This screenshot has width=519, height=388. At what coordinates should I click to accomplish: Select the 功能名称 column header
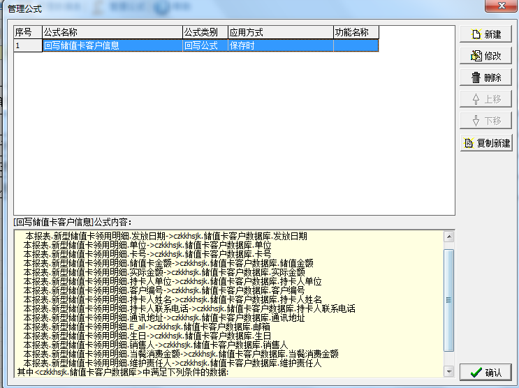tap(356, 32)
